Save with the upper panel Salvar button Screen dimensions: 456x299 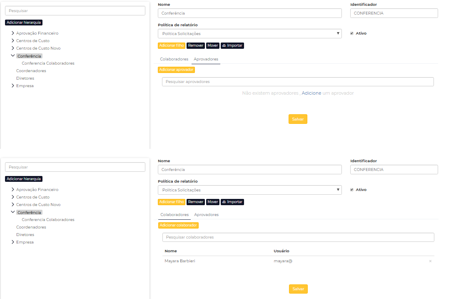click(x=298, y=119)
